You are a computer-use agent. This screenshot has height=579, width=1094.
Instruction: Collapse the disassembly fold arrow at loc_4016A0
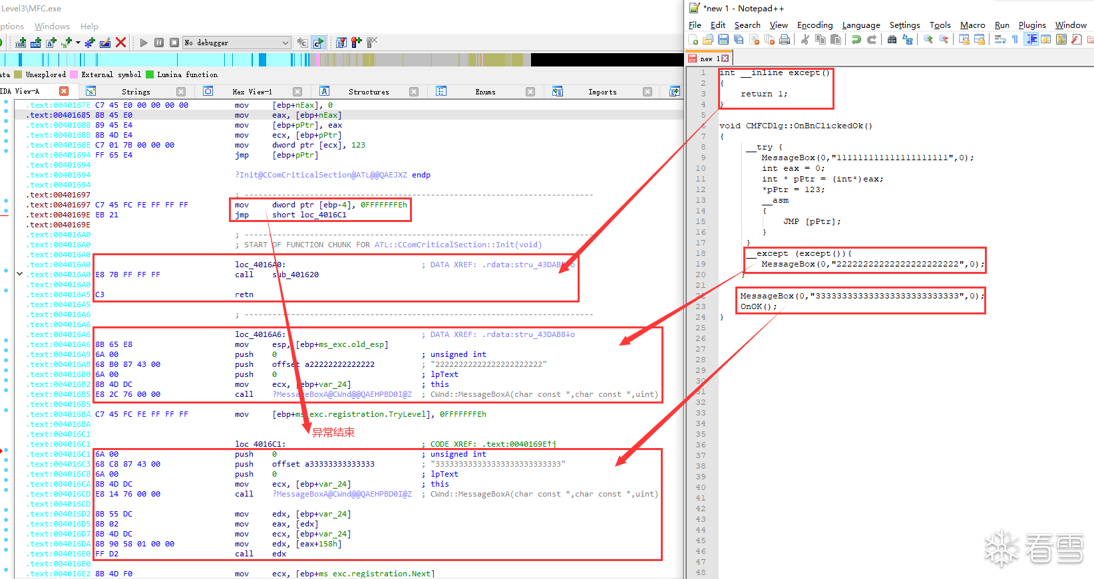[19, 274]
